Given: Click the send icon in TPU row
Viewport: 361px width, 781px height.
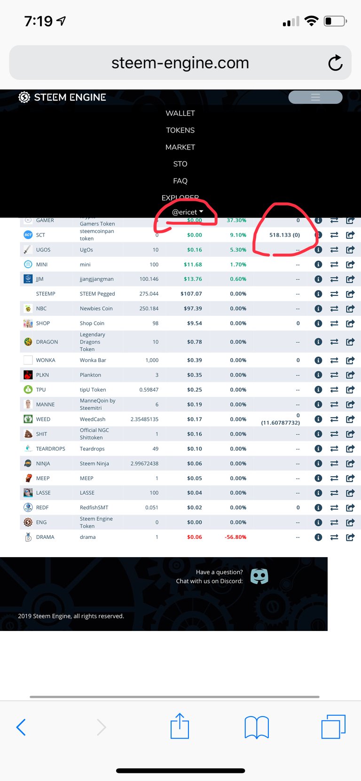Looking at the screenshot, I should (x=350, y=390).
